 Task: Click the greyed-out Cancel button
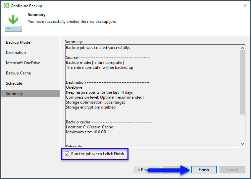pos(232,170)
